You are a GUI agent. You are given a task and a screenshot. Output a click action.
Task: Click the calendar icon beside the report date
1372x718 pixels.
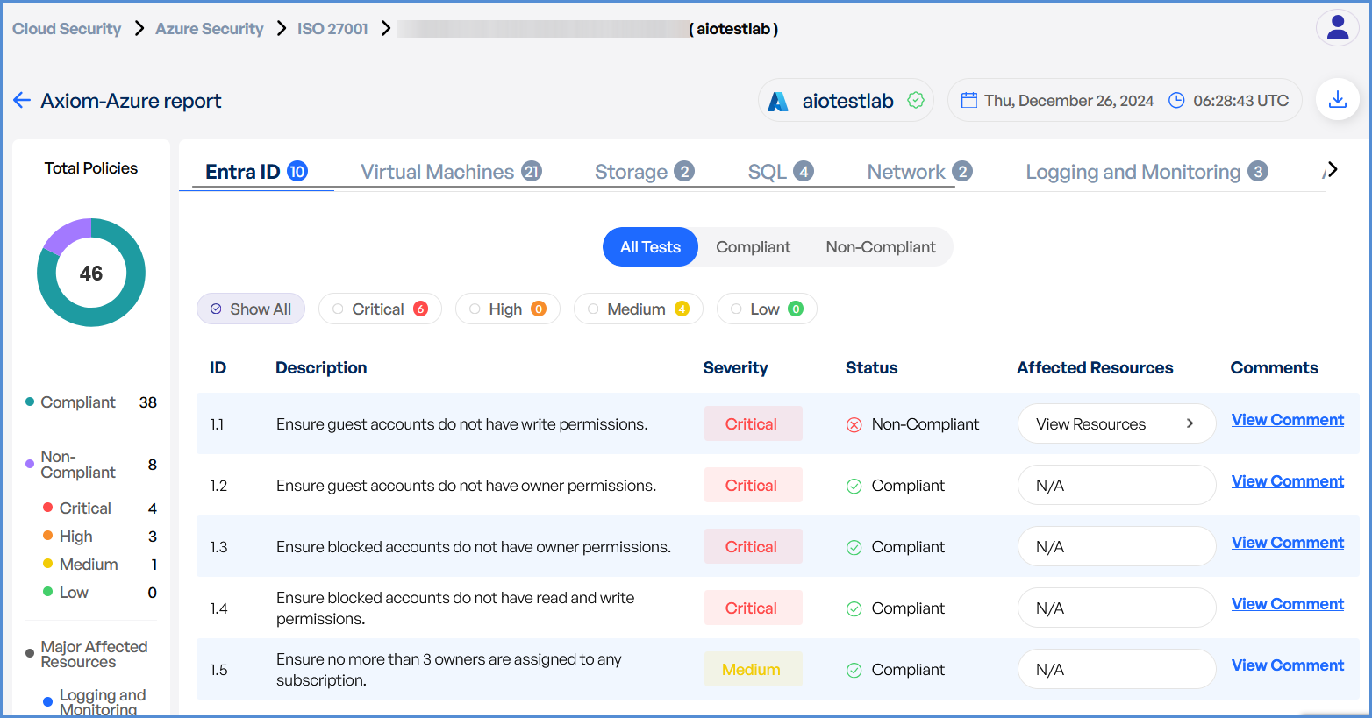968,100
